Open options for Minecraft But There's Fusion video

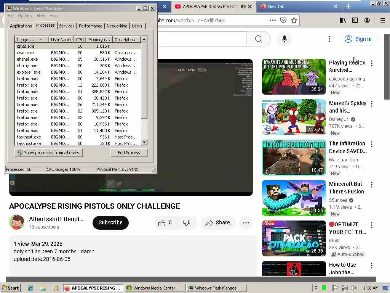click(x=372, y=185)
